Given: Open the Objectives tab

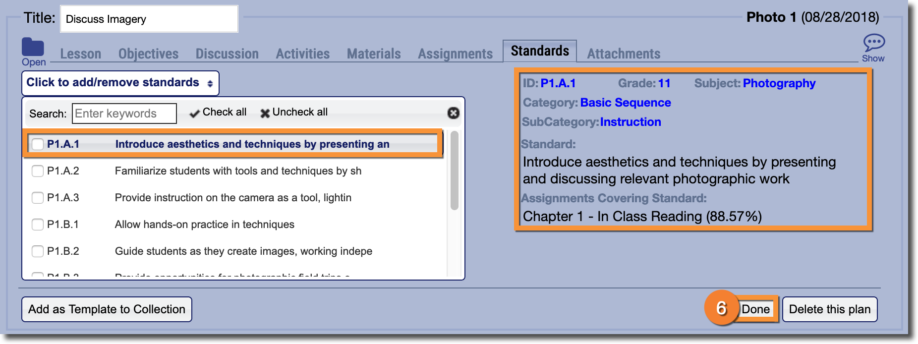Looking at the screenshot, I should 148,54.
